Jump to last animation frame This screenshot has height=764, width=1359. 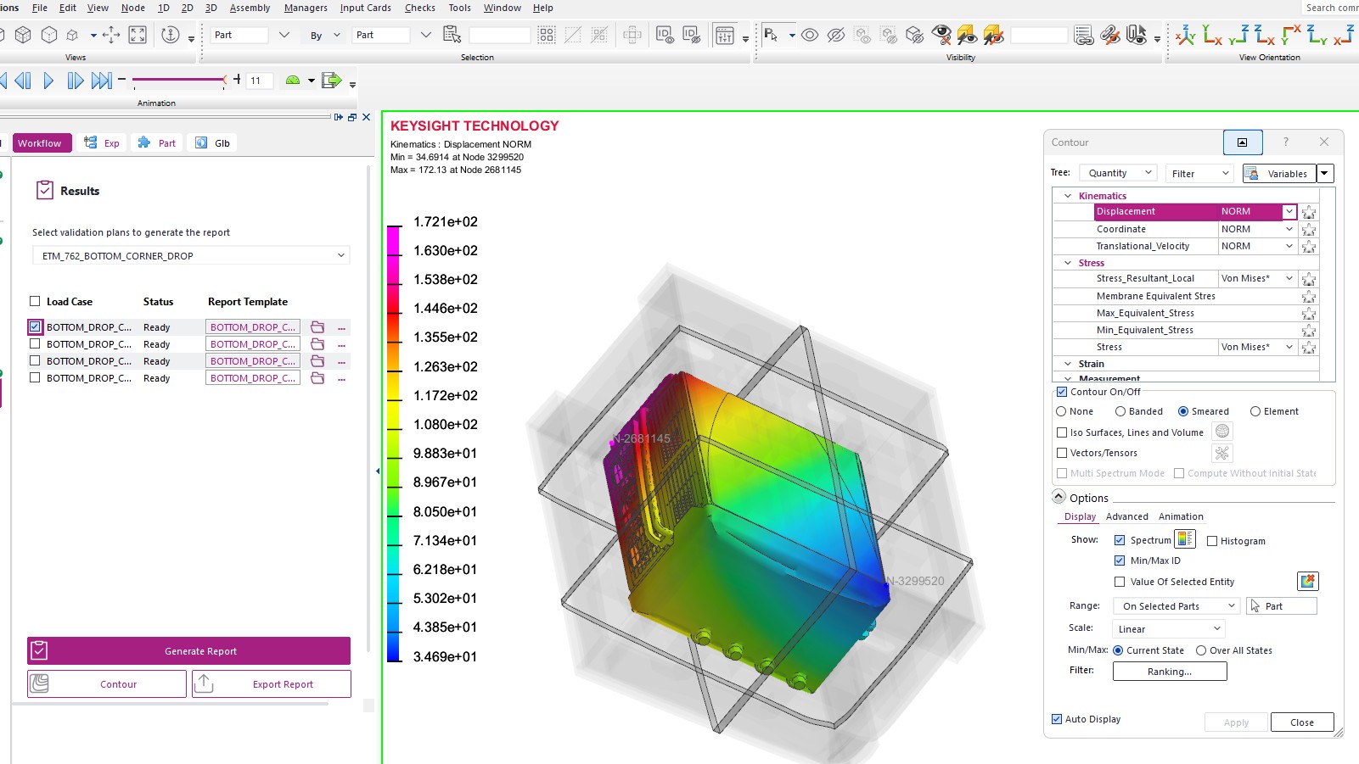click(102, 81)
